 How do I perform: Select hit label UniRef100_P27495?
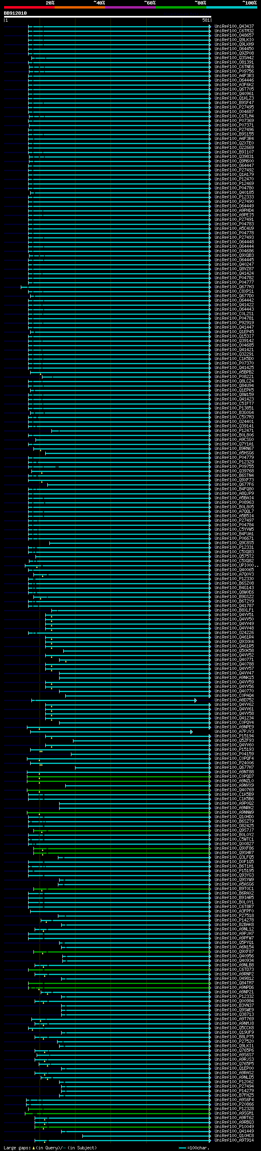click(234, 107)
